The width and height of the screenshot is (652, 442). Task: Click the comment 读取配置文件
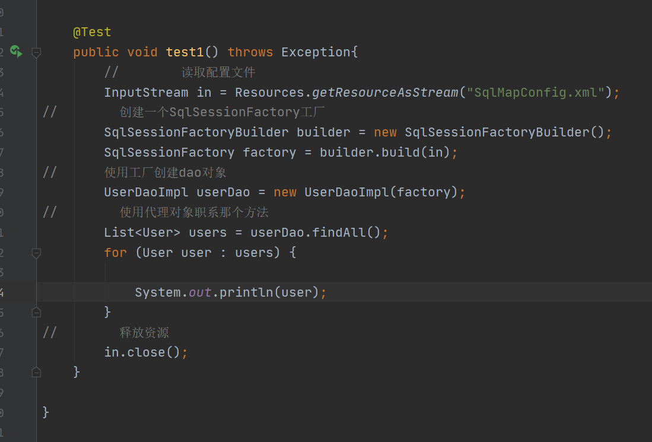click(x=218, y=72)
